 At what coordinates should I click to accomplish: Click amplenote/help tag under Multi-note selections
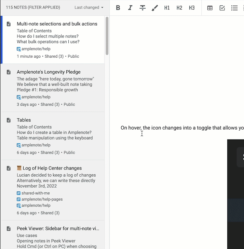point(33,49)
